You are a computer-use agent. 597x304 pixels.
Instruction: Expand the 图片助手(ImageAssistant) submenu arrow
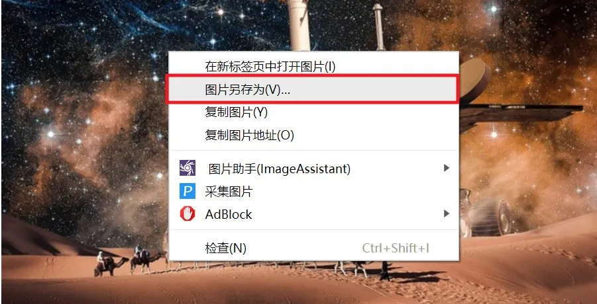click(x=447, y=168)
